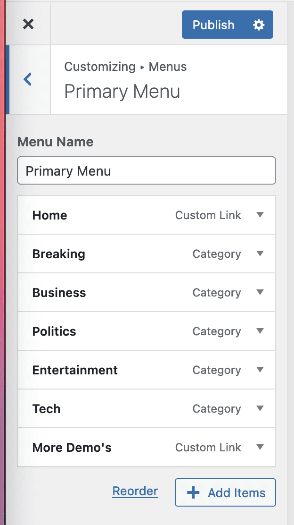Expand the Tech item options arrow

[260, 409]
